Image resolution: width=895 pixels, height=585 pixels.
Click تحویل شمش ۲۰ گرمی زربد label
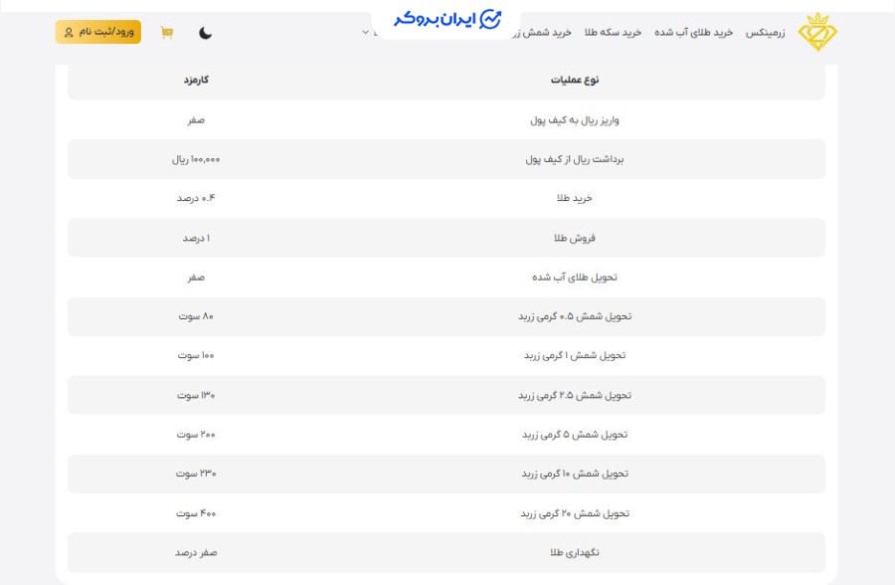point(575,513)
